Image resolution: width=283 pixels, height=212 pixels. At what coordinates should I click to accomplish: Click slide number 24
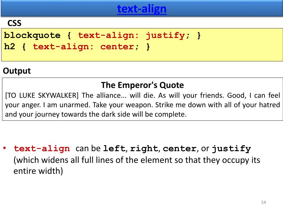click(x=263, y=202)
